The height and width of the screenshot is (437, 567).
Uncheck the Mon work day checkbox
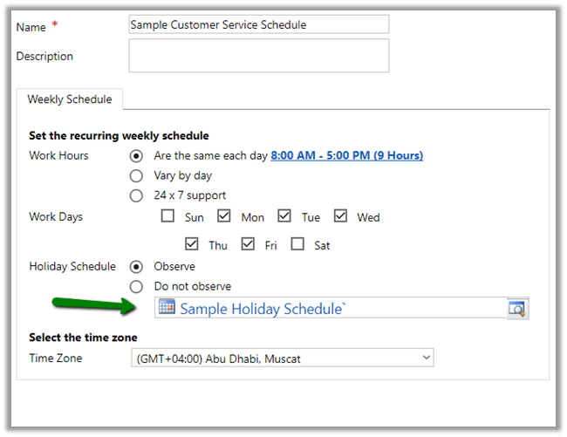[224, 216]
